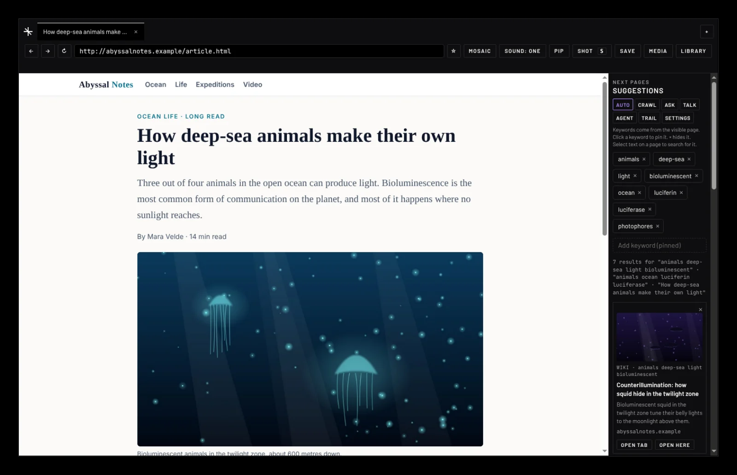Switch to the ASK tab
Image resolution: width=737 pixels, height=475 pixels.
pos(670,105)
